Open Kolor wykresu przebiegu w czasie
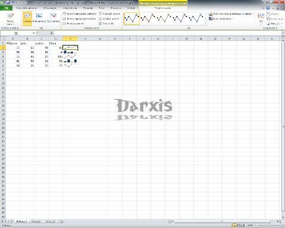The width and height of the screenshot is (285, 228). (231, 14)
